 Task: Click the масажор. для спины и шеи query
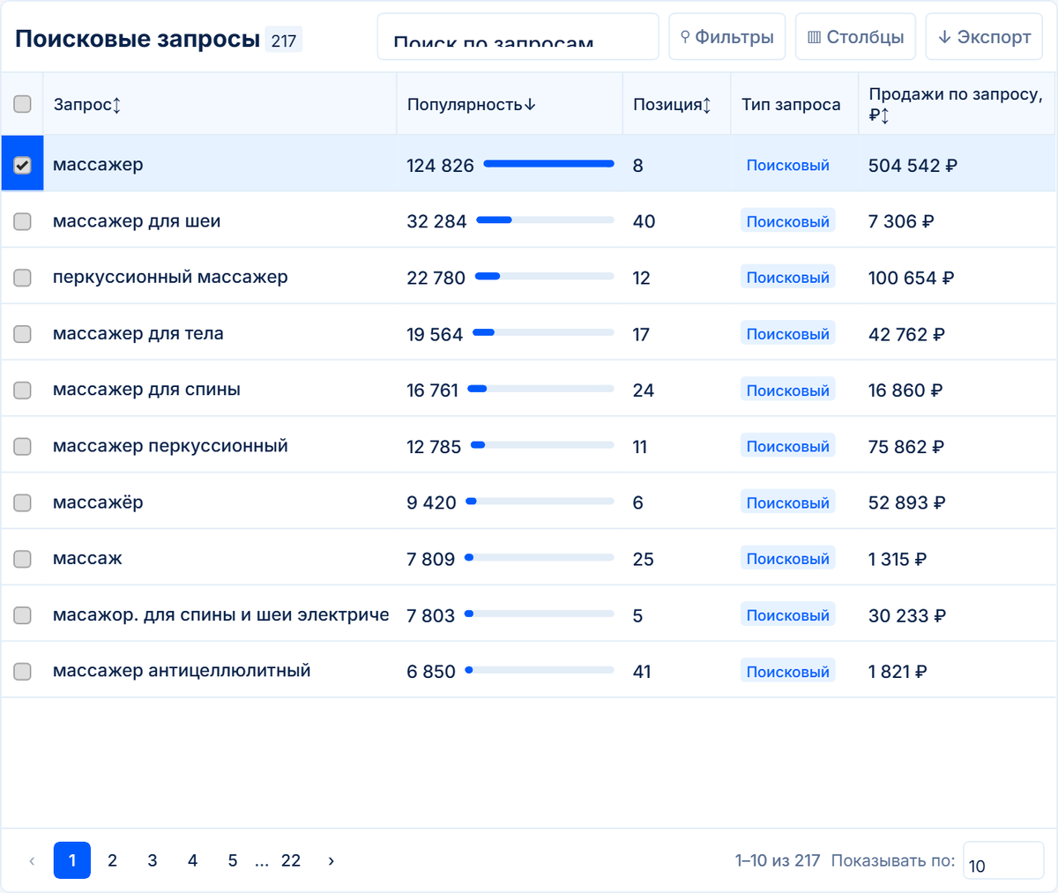(x=221, y=615)
